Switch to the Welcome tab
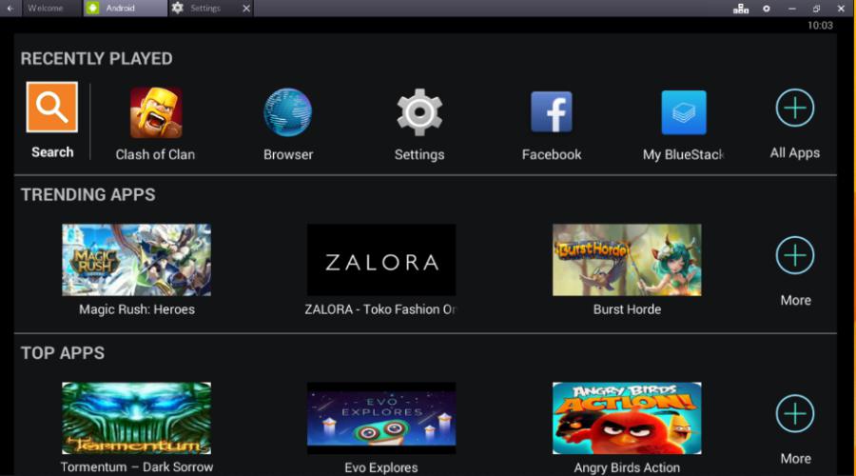The image size is (856, 476). point(52,9)
